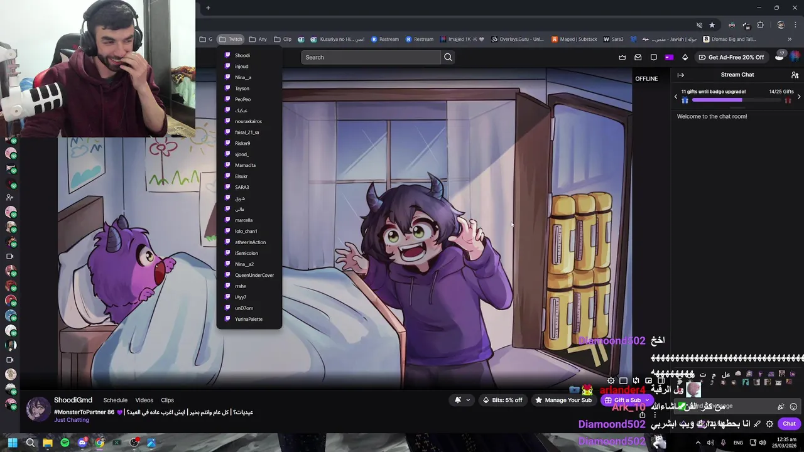Toggle the system volume speaker icon
804x452 pixels.
(762, 443)
